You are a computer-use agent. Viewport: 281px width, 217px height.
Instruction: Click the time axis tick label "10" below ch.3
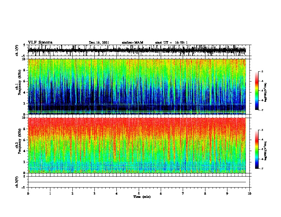click(x=249, y=194)
